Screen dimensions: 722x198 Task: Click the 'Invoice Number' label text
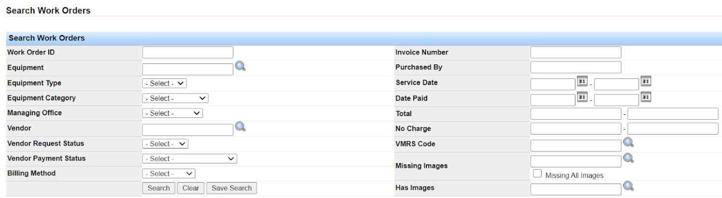[x=422, y=52]
